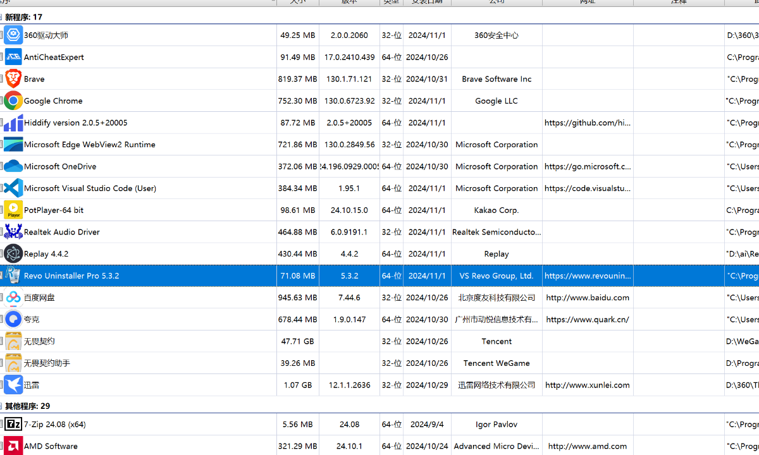
Task: Select version 12.1.1.2636 of 迅雷
Action: click(x=349, y=385)
